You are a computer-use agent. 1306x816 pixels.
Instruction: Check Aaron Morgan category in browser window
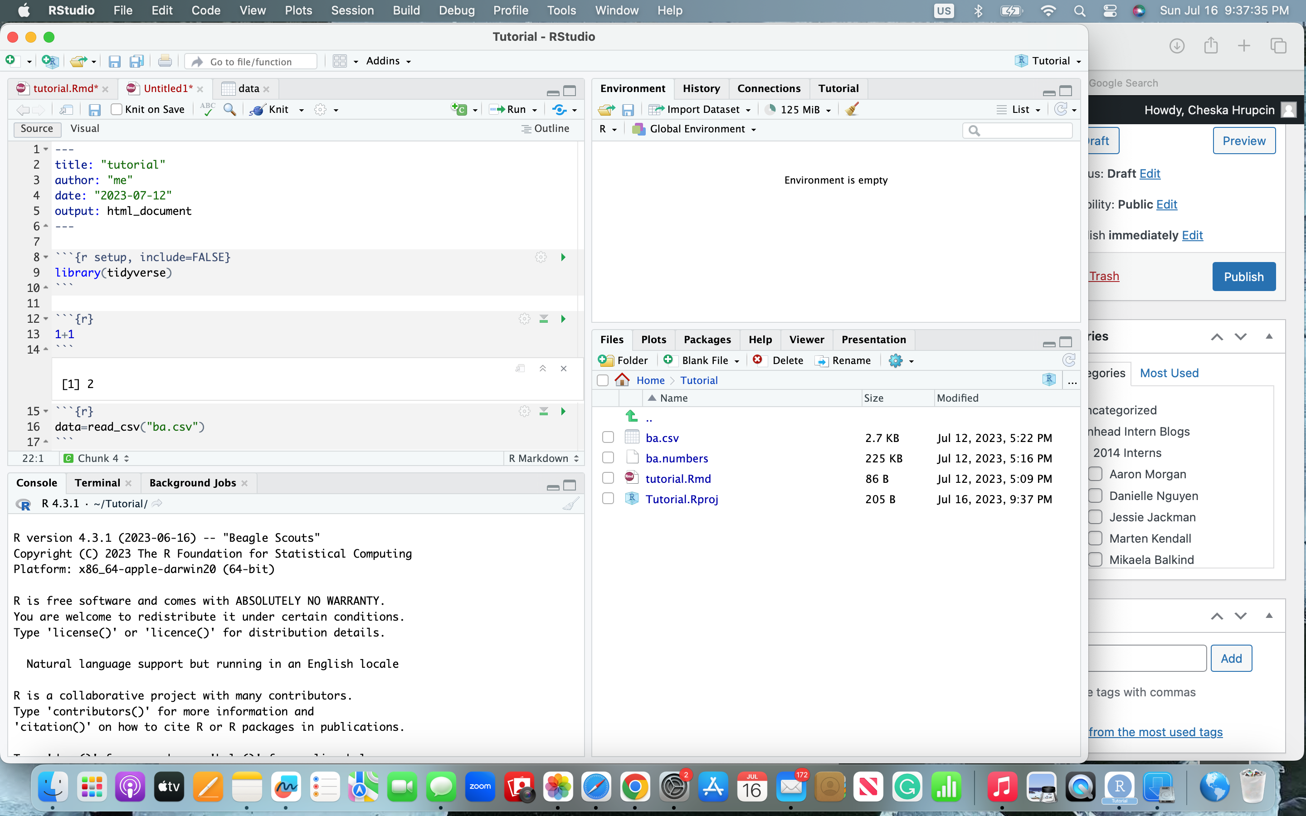point(1095,474)
